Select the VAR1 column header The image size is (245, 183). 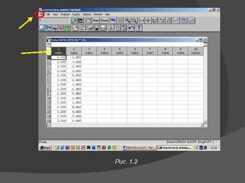pyautogui.click(x=59, y=51)
